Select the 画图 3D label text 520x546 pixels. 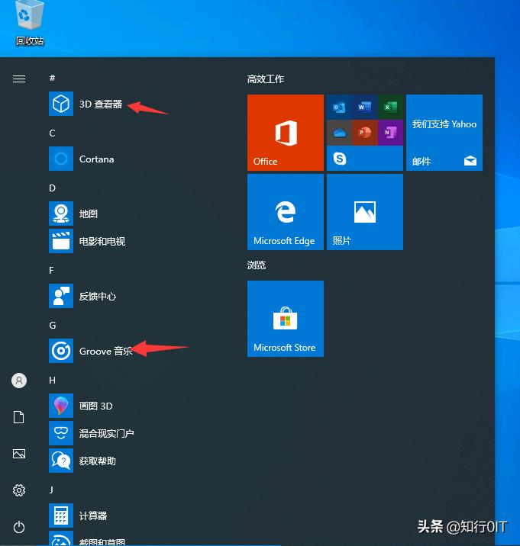96,406
